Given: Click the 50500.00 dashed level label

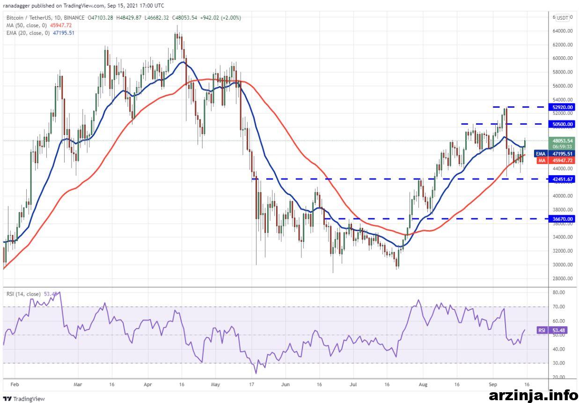Looking at the screenshot, I should pos(561,124).
